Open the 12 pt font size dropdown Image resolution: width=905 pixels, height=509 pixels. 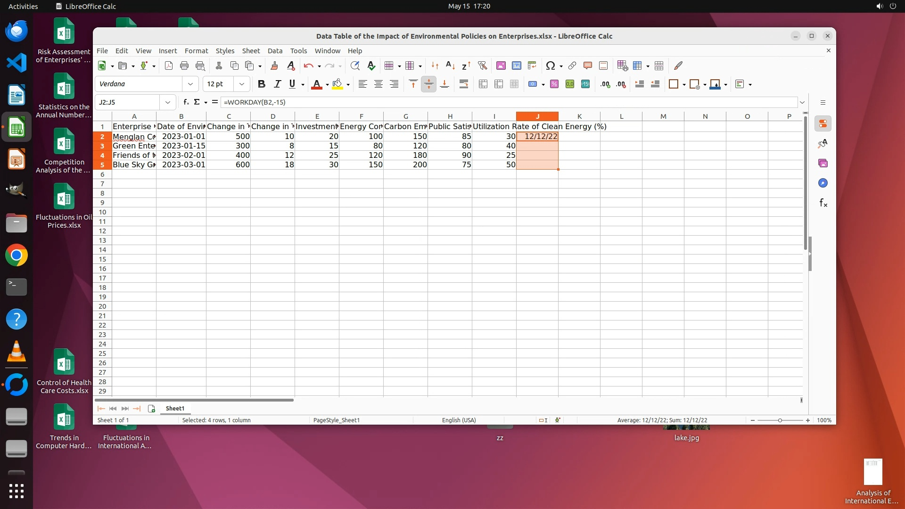242,84
